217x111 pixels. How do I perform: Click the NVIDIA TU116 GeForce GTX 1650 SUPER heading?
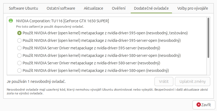coord(63,21)
